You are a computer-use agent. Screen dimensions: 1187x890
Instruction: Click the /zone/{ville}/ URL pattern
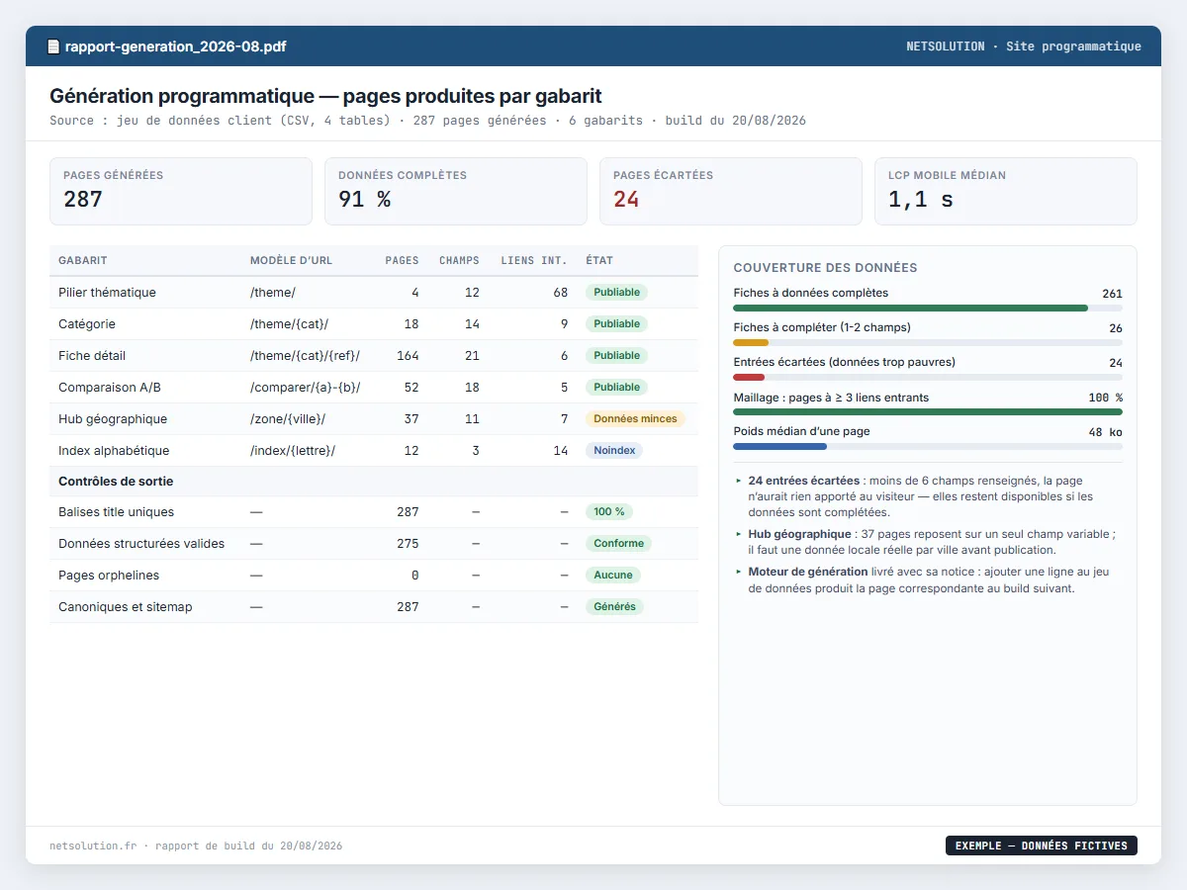288,419
